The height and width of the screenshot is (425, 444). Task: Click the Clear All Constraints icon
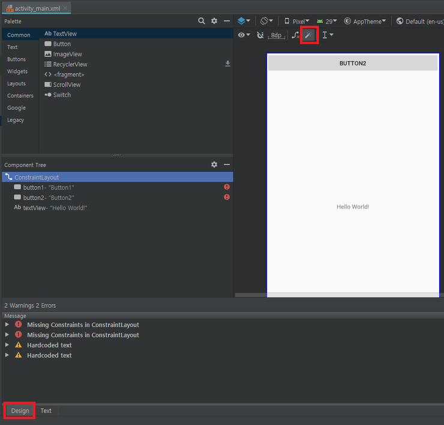pyautogui.click(x=295, y=35)
